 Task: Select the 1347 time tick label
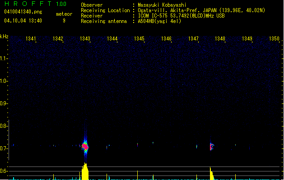coord(193,39)
